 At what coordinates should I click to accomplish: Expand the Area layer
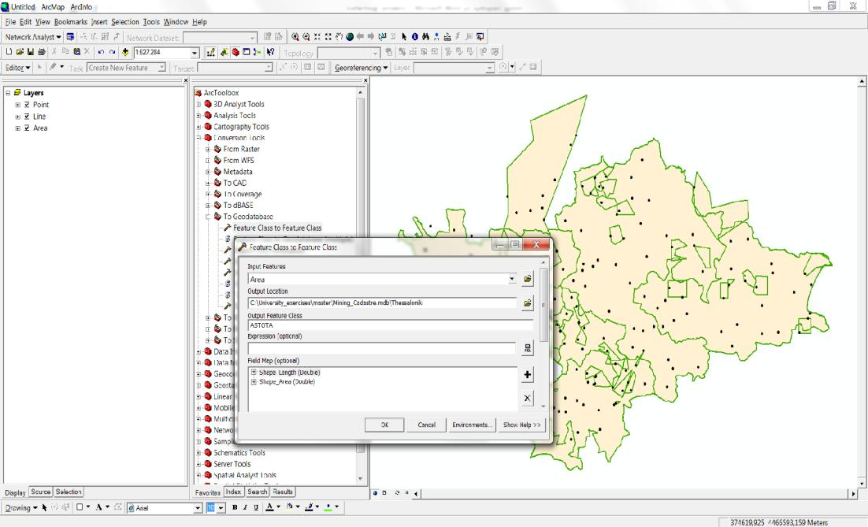pos(17,128)
